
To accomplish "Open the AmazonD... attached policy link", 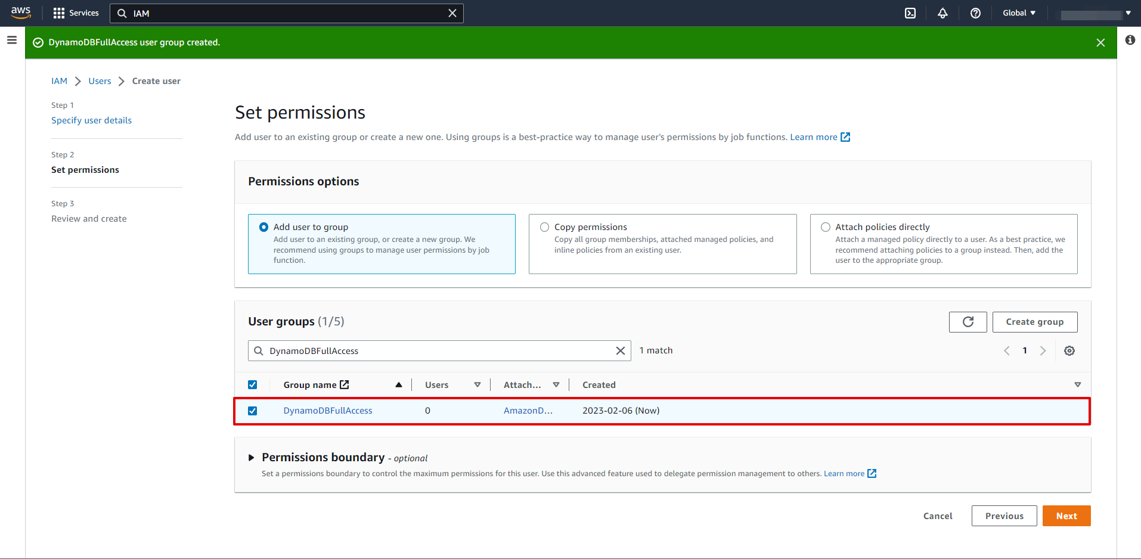I will (528, 411).
